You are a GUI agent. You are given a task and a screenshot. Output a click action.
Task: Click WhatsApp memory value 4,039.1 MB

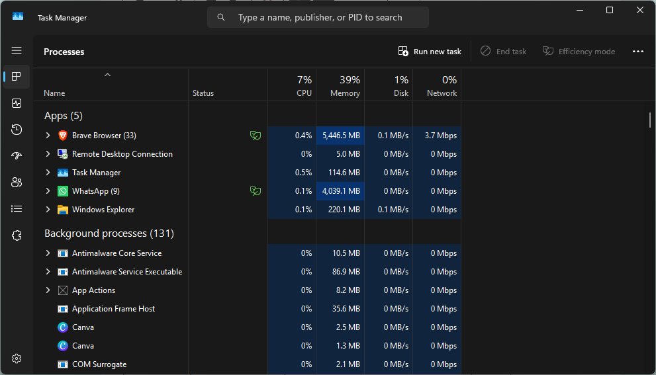[341, 191]
